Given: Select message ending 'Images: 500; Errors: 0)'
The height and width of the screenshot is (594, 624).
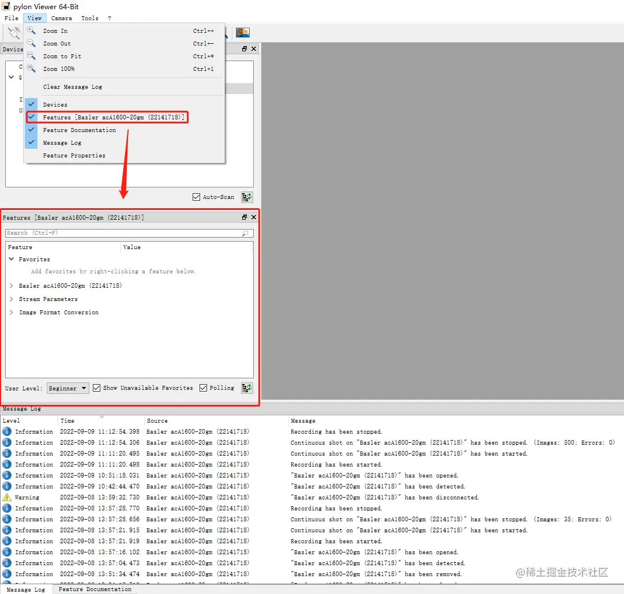Looking at the screenshot, I should [453, 442].
